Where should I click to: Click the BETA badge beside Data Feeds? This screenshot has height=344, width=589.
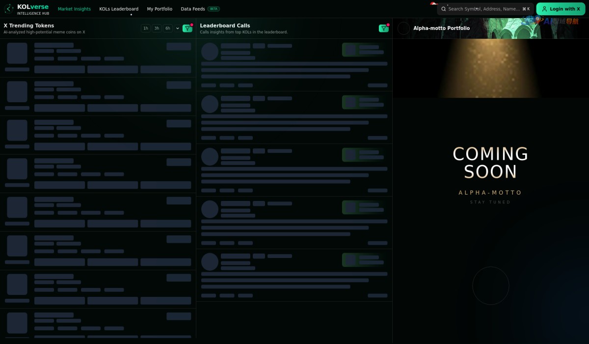(x=214, y=9)
